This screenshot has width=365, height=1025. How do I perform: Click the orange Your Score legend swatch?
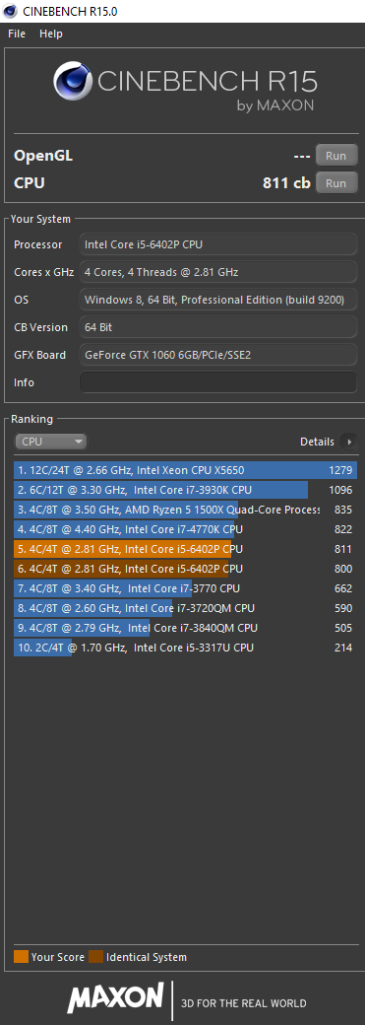21,957
